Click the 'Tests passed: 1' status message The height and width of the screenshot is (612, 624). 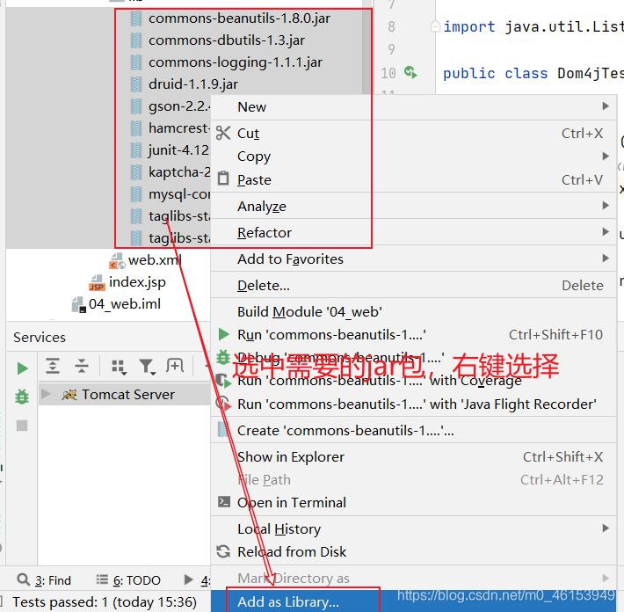pos(105,601)
